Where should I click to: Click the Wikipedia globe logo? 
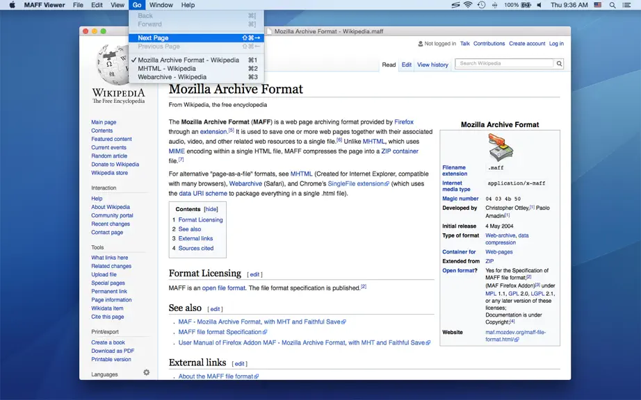(x=113, y=65)
